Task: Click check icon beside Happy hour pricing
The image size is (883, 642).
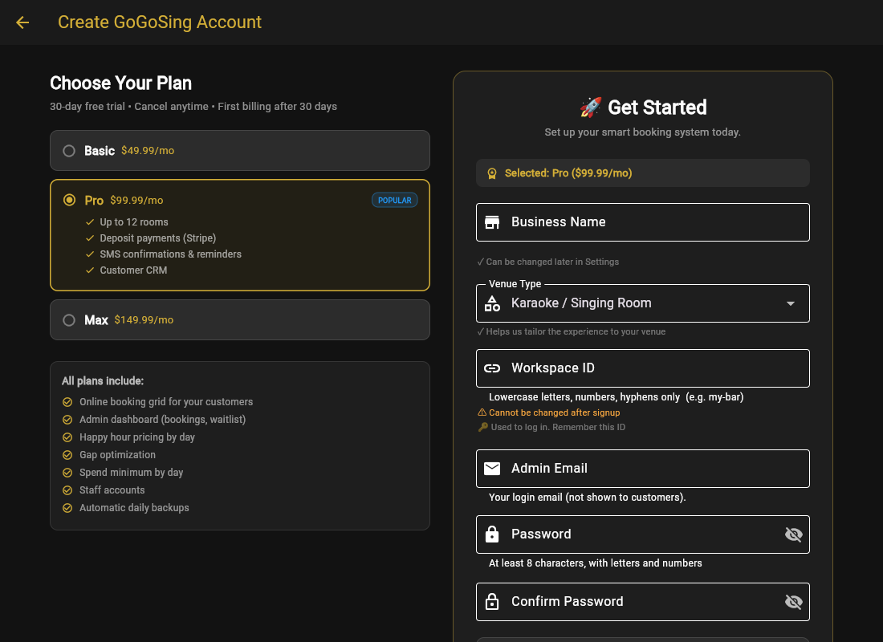Action: click(x=67, y=437)
